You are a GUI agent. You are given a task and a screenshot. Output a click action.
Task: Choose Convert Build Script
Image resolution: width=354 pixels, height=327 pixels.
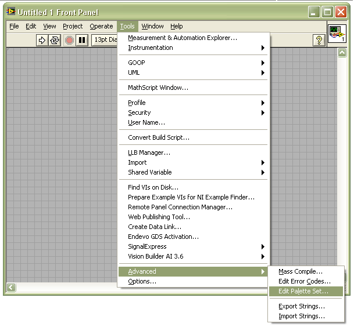click(193, 137)
